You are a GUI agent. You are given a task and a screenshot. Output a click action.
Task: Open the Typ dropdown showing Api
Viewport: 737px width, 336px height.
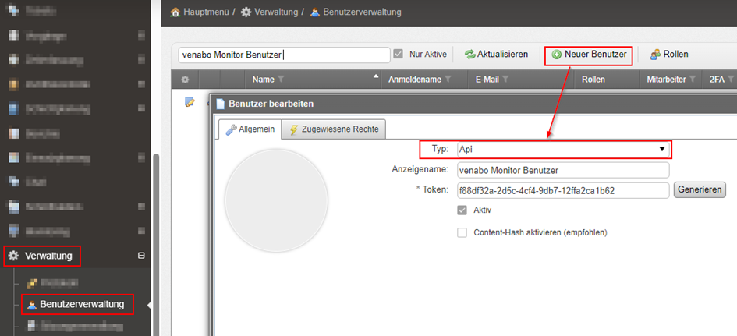pos(563,149)
